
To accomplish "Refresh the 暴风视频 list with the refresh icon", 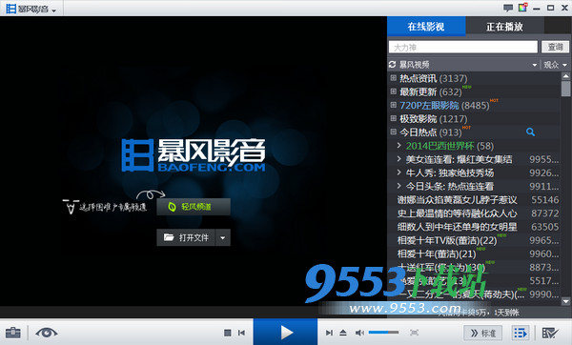I will click(393, 65).
